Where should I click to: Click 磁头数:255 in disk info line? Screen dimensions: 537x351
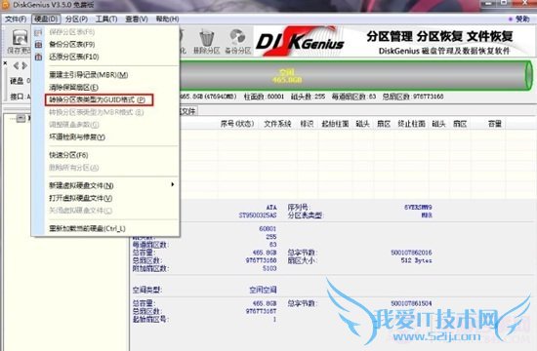coord(308,97)
